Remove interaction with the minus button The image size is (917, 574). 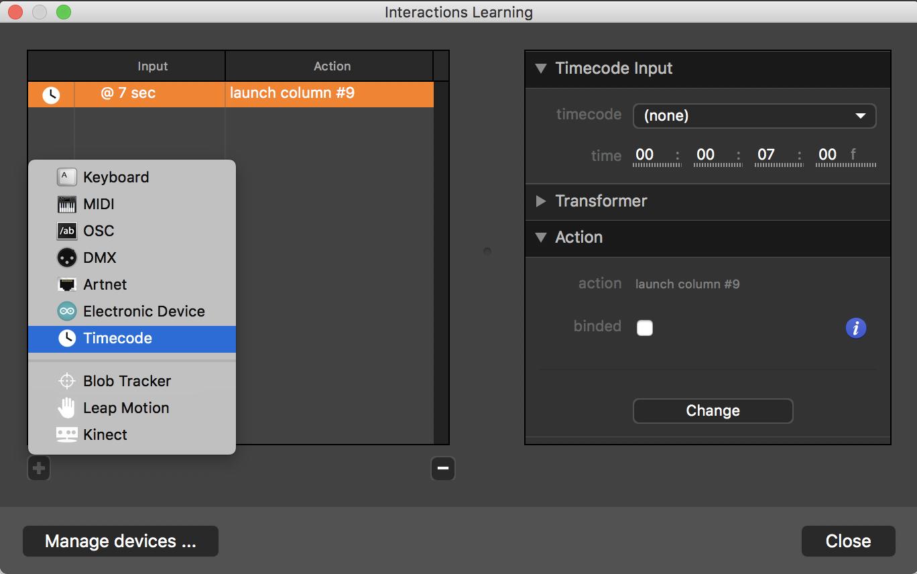click(x=442, y=468)
